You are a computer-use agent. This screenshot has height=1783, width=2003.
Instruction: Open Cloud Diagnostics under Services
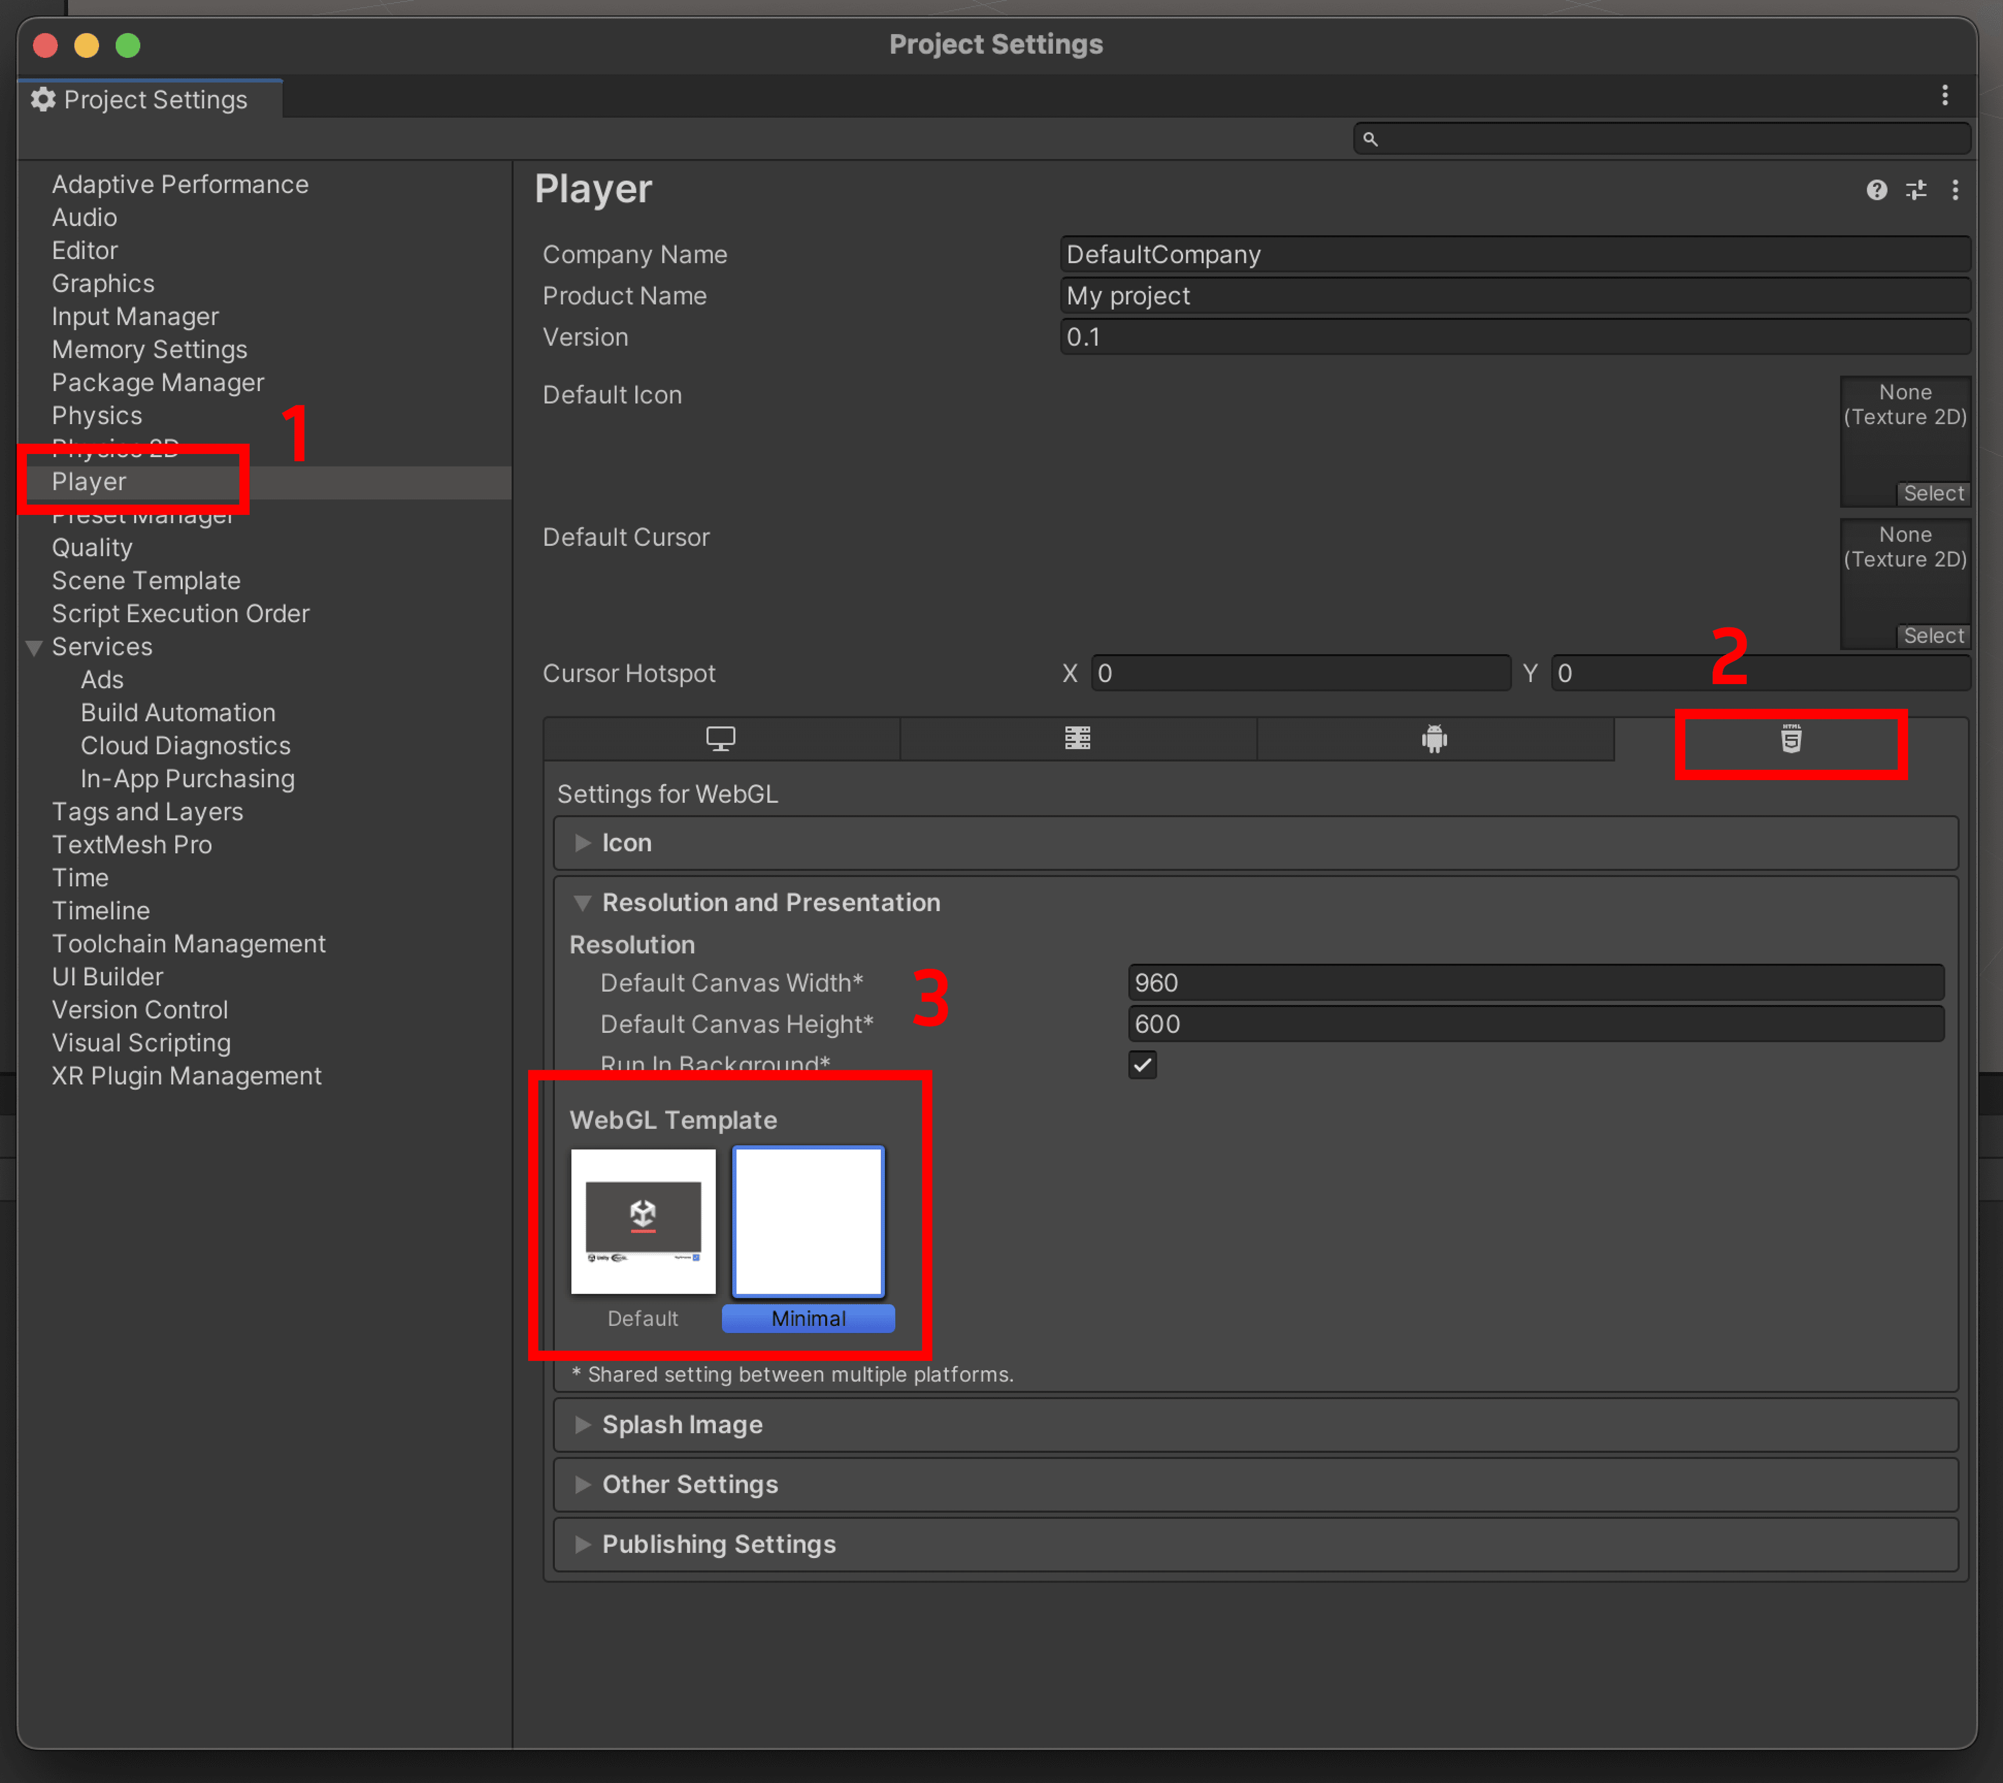[185, 746]
